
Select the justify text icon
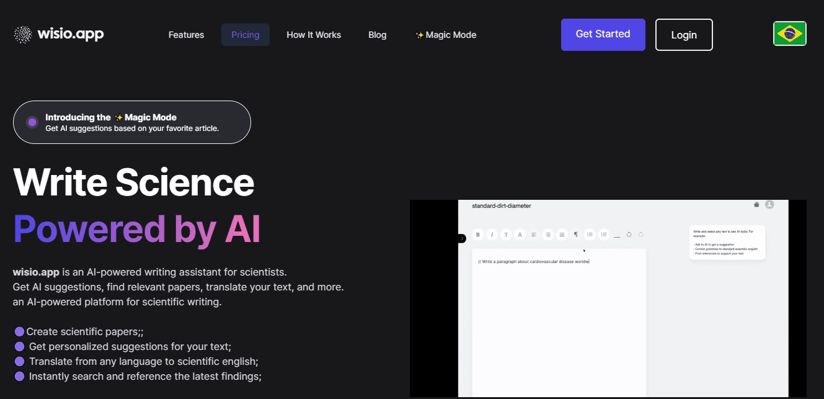562,235
